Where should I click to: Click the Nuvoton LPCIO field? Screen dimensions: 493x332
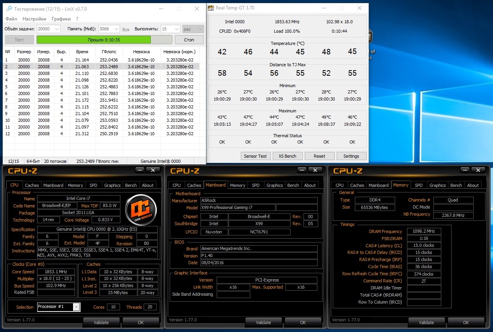point(214,232)
